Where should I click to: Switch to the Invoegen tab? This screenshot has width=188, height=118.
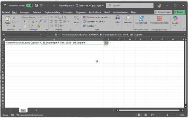(25, 12)
